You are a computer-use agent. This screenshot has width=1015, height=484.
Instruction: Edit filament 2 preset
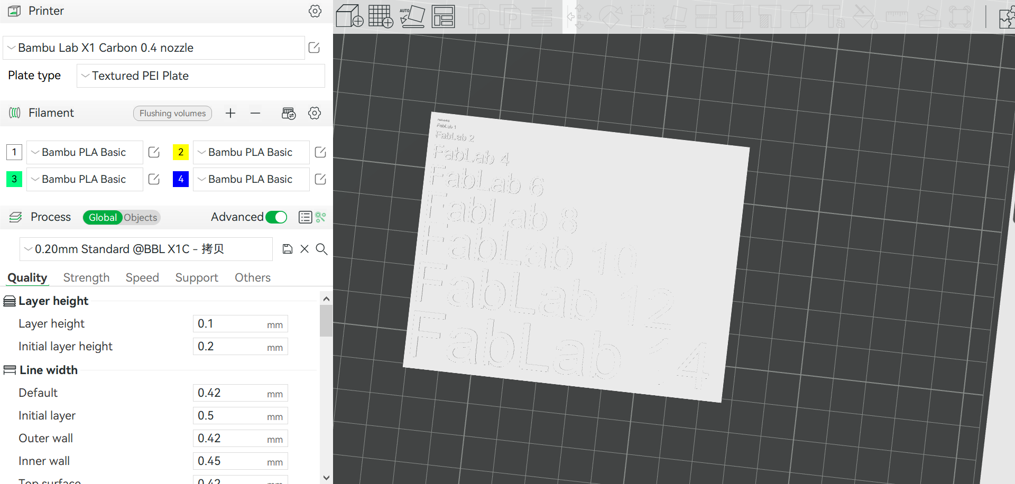click(320, 152)
